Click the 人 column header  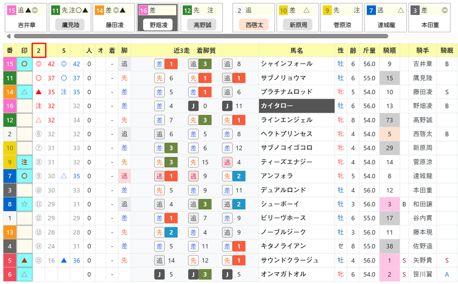click(89, 50)
